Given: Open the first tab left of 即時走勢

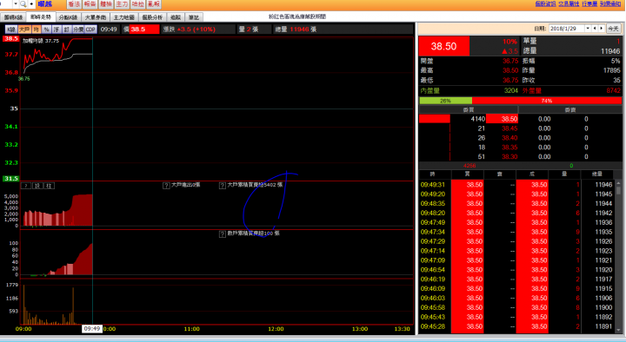Looking at the screenshot, I should pos(13,17).
